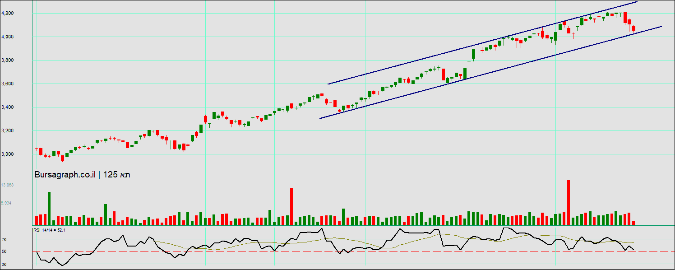Click the 4,000 price axis label

[7, 37]
